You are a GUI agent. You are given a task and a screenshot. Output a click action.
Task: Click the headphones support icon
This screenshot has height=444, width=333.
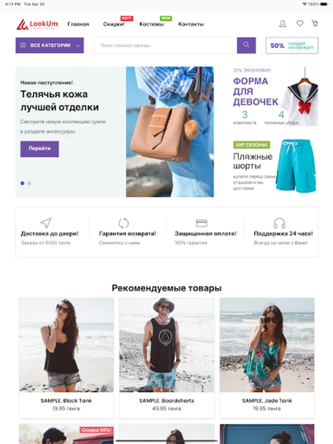click(279, 223)
